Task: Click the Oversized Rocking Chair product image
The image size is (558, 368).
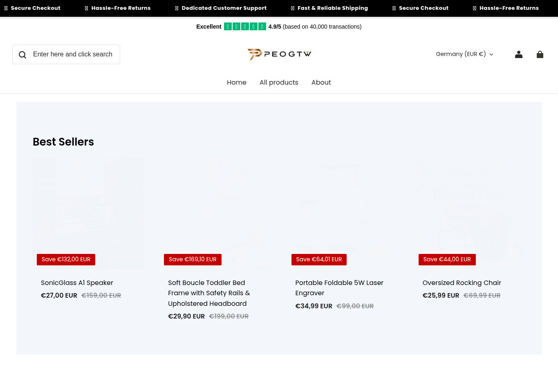Action: tap(470, 214)
